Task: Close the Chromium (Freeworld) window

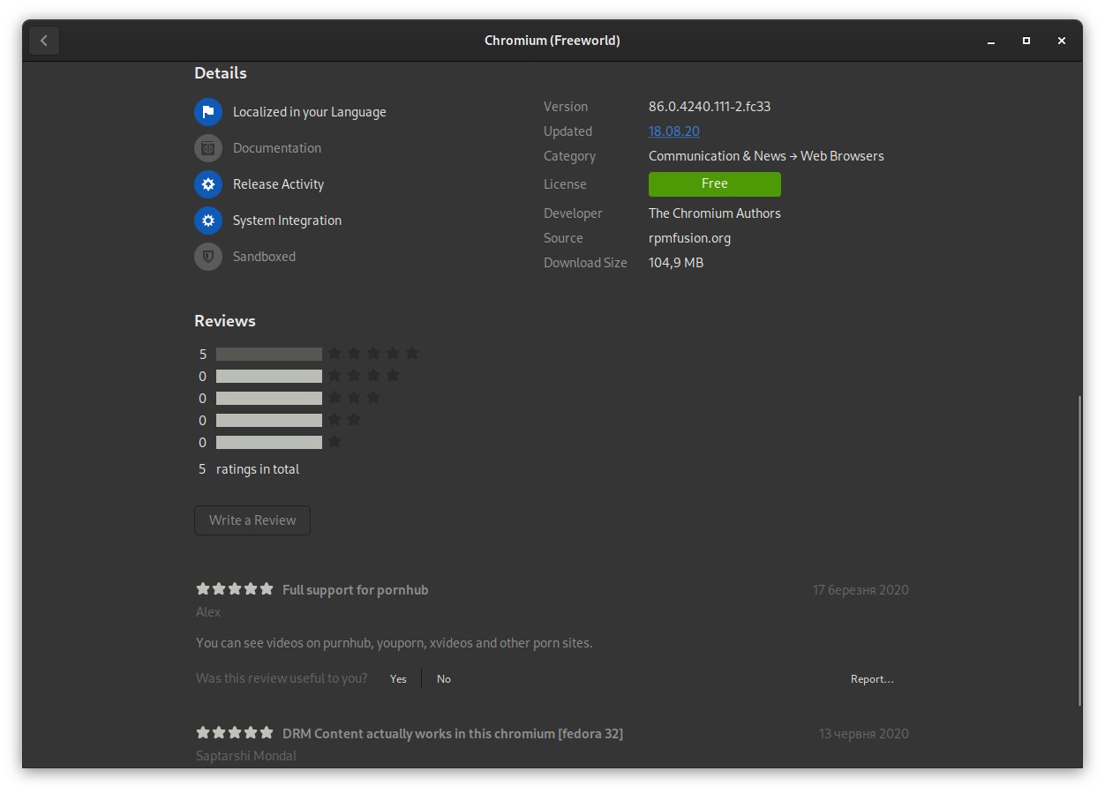Action: click(x=1062, y=41)
